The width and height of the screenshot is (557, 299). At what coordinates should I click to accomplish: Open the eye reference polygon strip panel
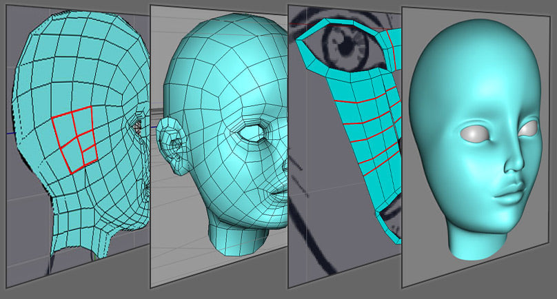pyautogui.click(x=345, y=146)
